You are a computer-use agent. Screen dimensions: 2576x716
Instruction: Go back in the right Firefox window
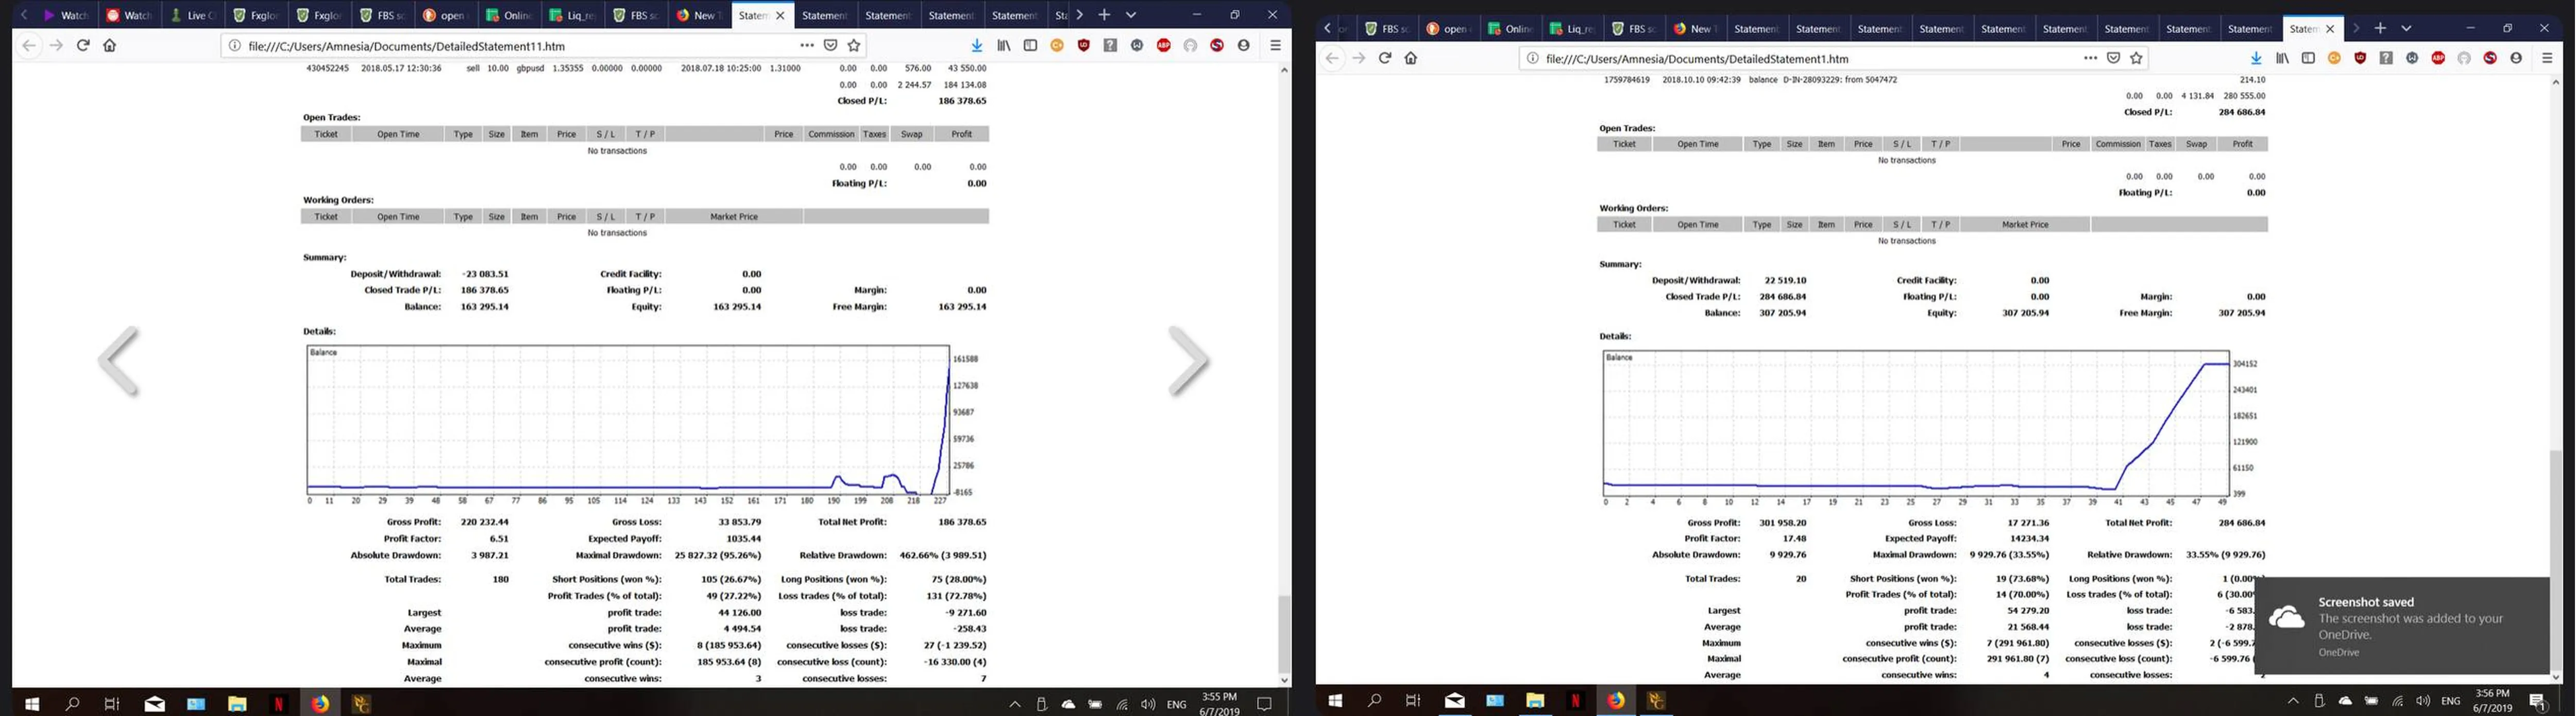coord(1332,58)
